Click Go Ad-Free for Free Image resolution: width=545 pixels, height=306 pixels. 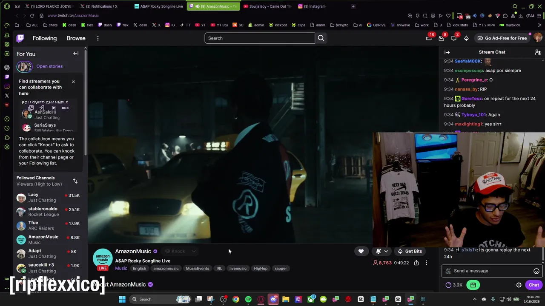[x=502, y=38]
